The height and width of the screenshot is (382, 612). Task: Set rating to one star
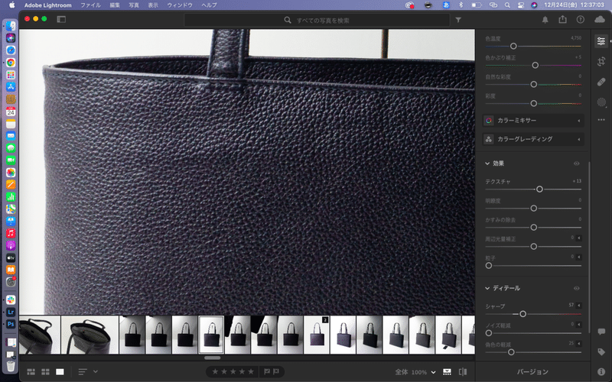pos(215,372)
